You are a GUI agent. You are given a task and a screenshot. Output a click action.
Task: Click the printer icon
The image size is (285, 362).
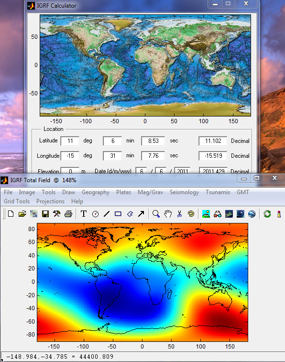[x=68, y=214]
